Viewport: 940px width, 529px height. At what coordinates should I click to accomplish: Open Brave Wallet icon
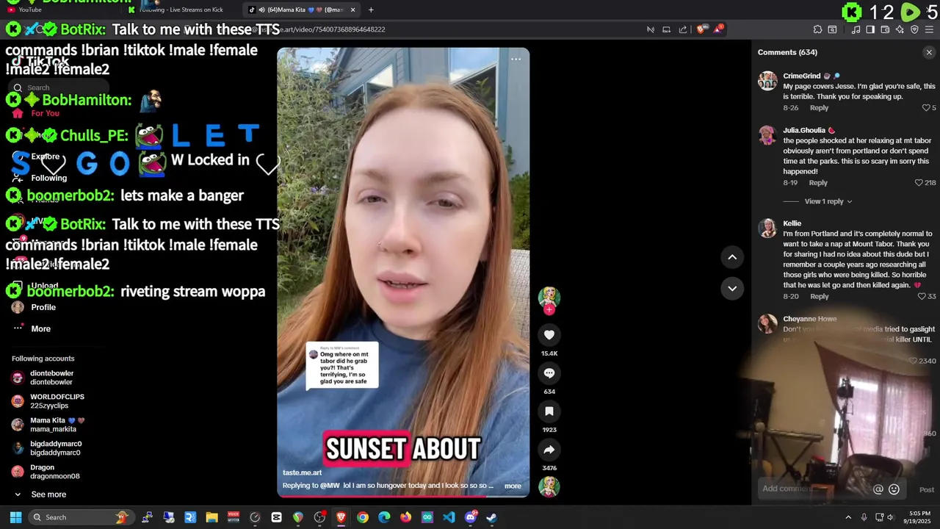(x=885, y=29)
